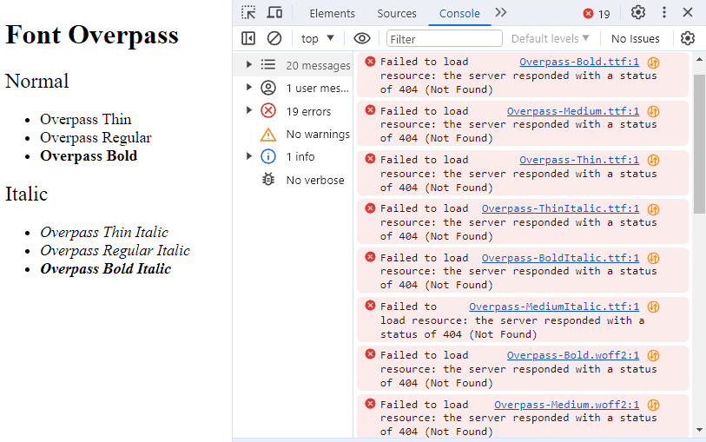
Task: Open console settings gear beside No Issues
Action: click(x=688, y=39)
